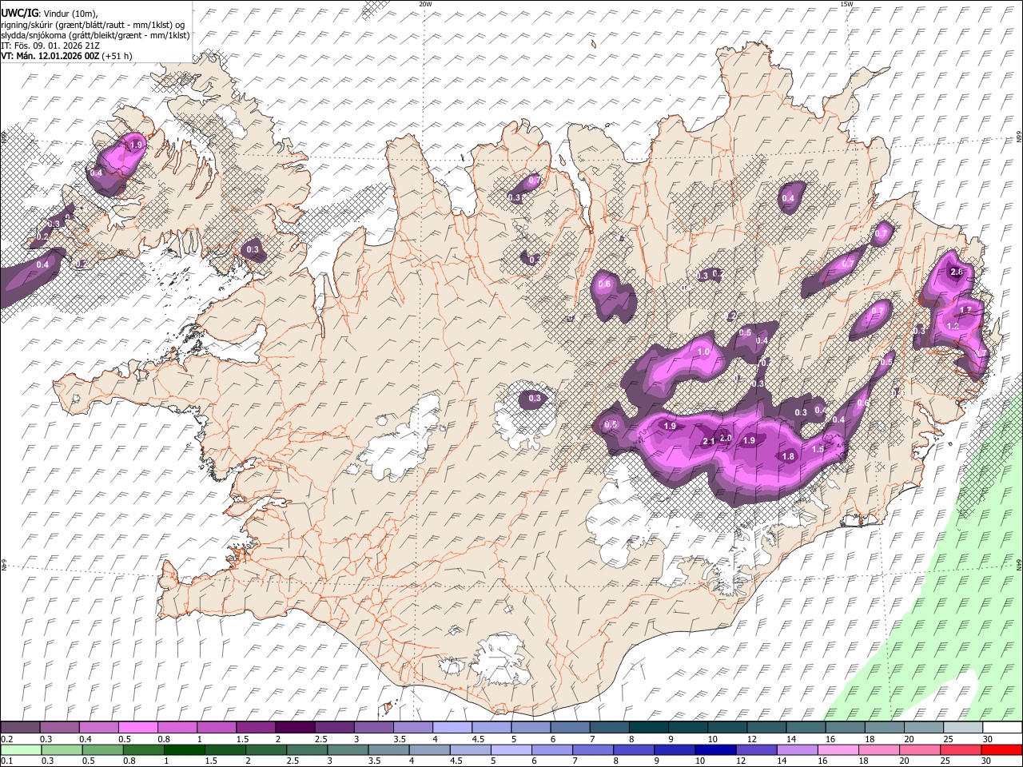Click light pink lower legend swatch at 16
1023x767 pixels.
(838, 749)
